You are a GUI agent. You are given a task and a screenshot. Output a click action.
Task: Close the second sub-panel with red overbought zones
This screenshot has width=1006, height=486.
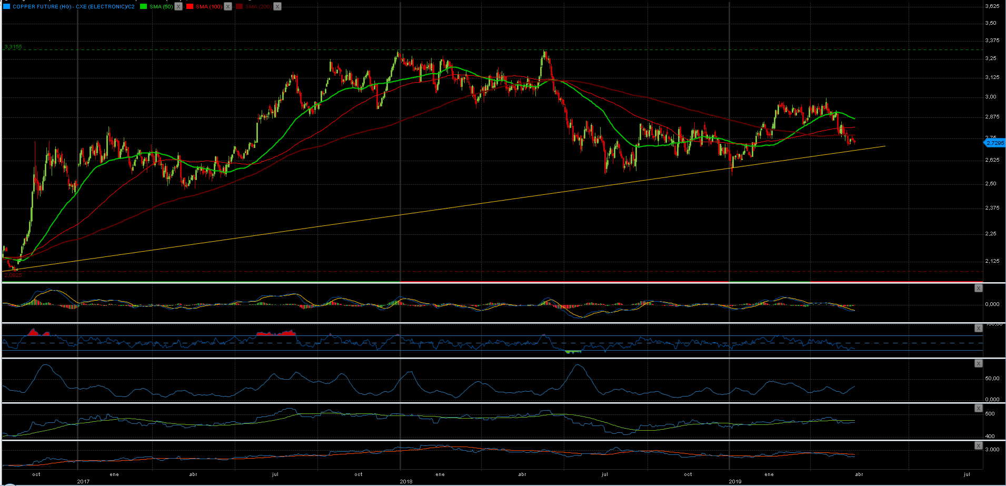click(978, 329)
